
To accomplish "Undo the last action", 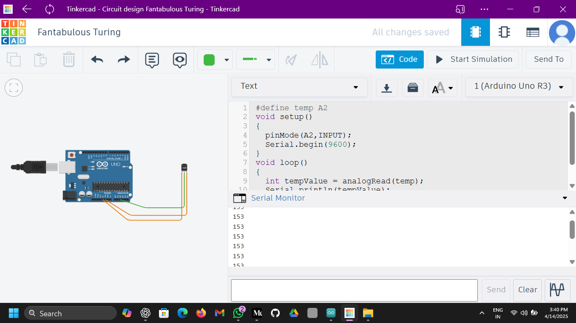I will [97, 60].
